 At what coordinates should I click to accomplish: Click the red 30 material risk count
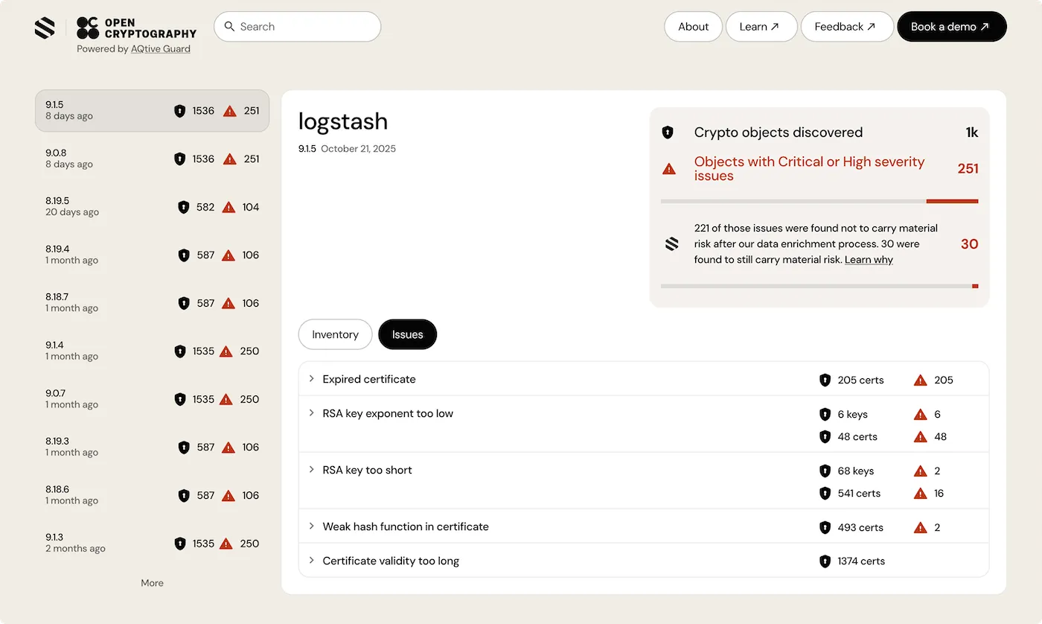coord(969,244)
